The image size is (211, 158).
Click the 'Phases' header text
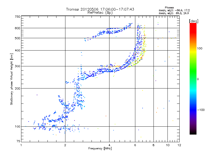[169, 8]
